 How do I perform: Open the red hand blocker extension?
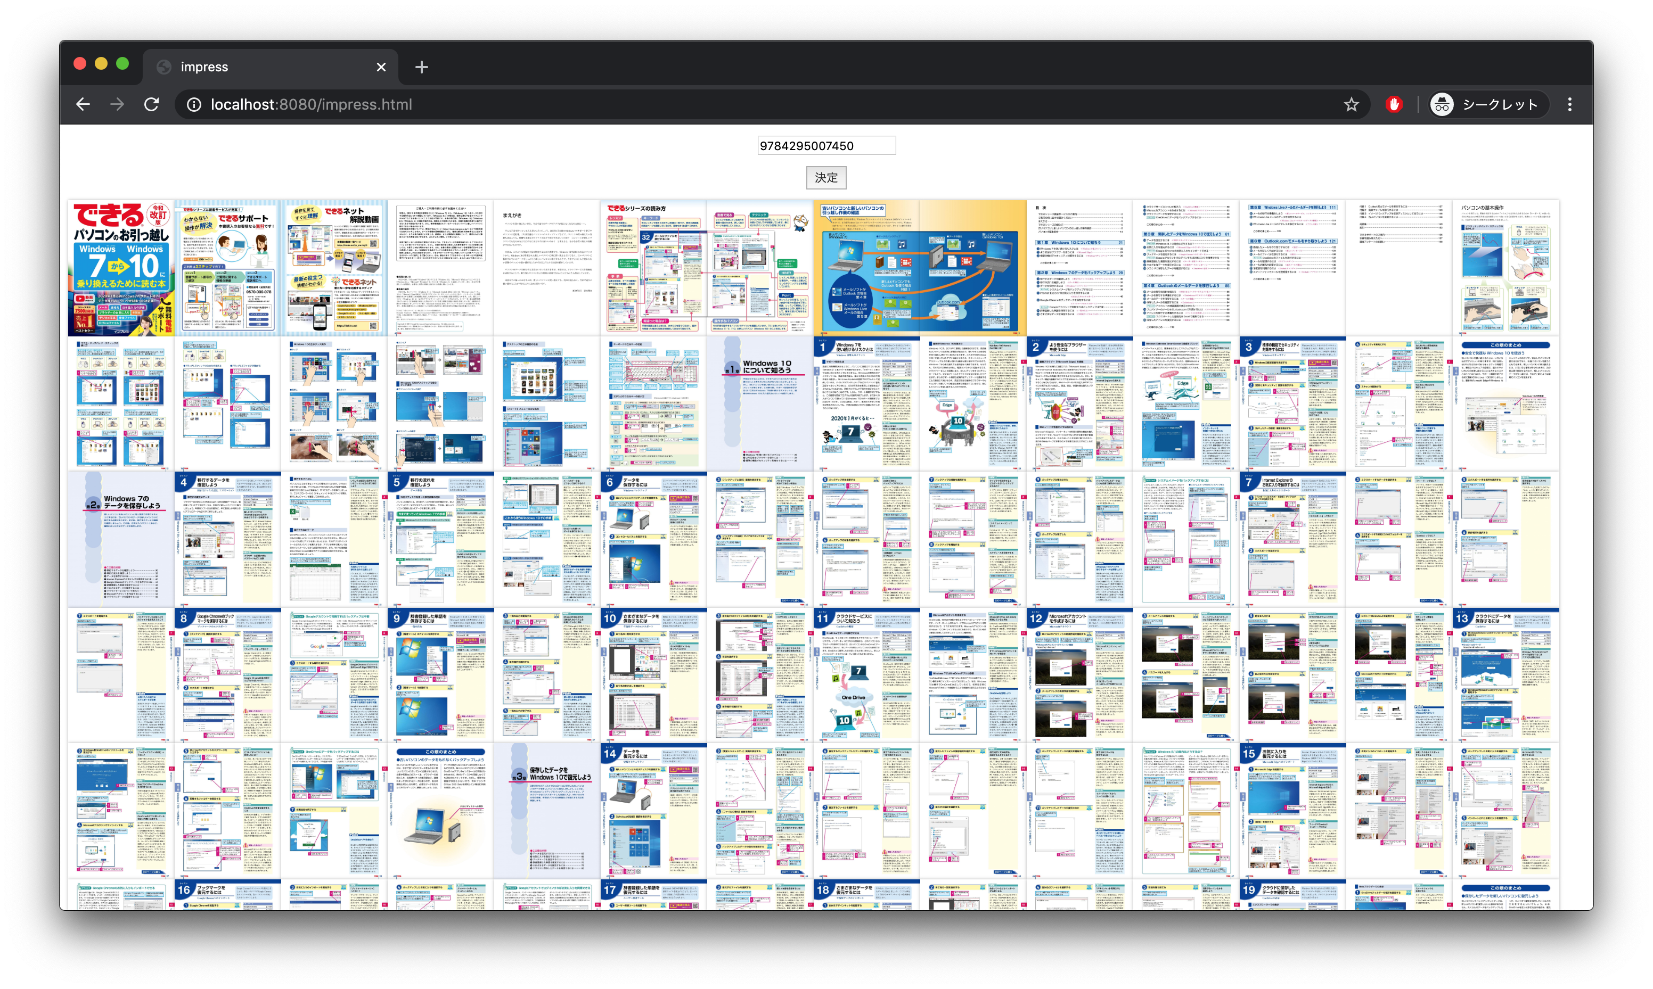(1394, 105)
